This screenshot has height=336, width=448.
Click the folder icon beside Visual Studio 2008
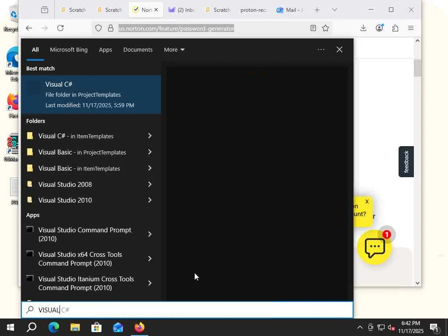pyautogui.click(x=30, y=184)
